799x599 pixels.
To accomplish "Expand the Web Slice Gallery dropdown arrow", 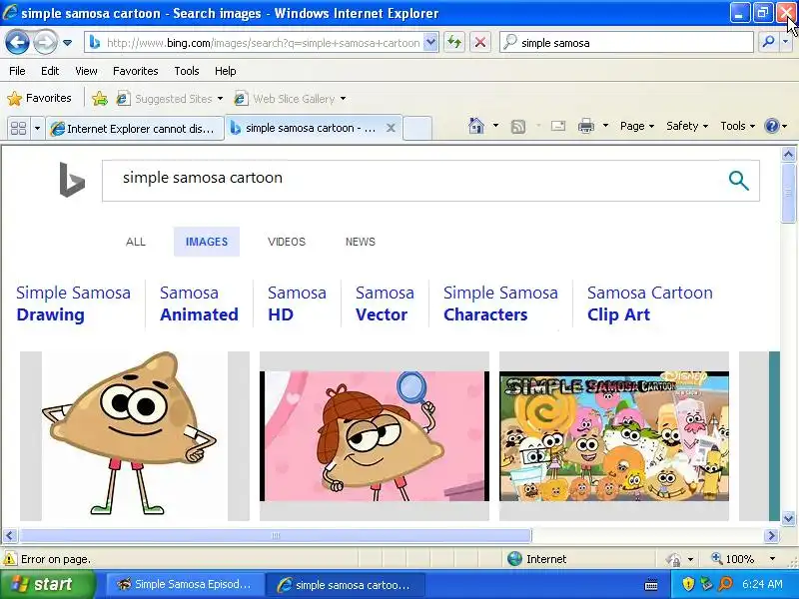I will [343, 98].
